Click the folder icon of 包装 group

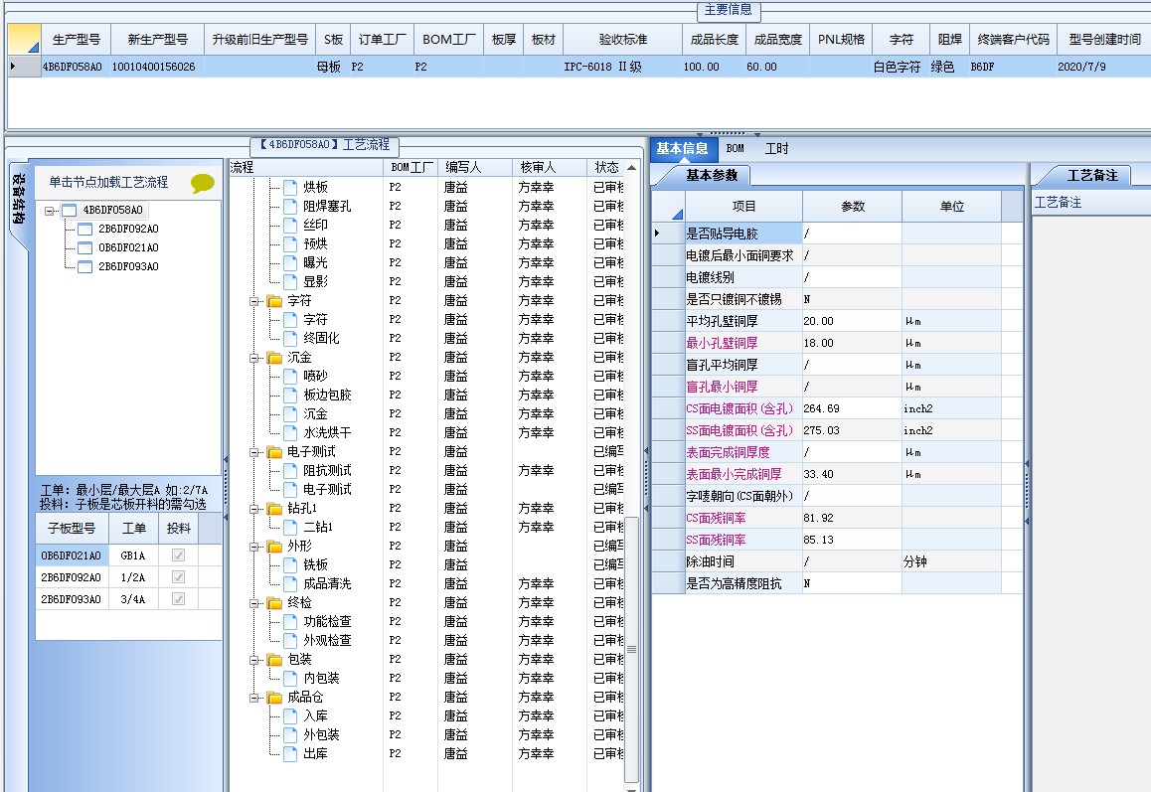[x=274, y=659]
